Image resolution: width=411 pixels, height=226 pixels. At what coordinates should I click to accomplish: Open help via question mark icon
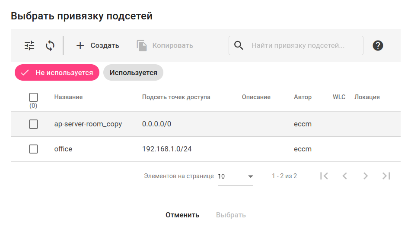(378, 45)
